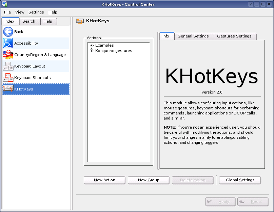Select the KHotKeys sidebar icon
Viewport: 274px width, 212px height.
[8, 89]
